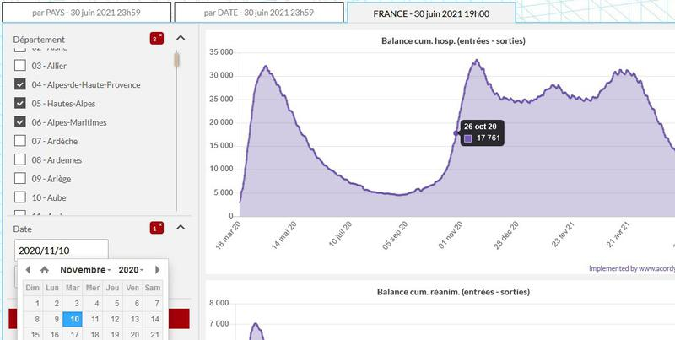The width and height of the screenshot is (675, 340).
Task: Click the department list scrollbar thumb
Action: [x=176, y=60]
